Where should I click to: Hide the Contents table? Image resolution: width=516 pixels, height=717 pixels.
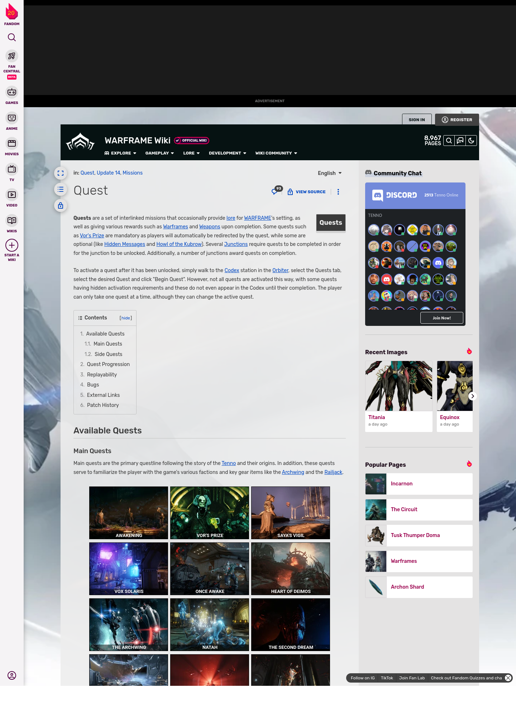tap(126, 318)
